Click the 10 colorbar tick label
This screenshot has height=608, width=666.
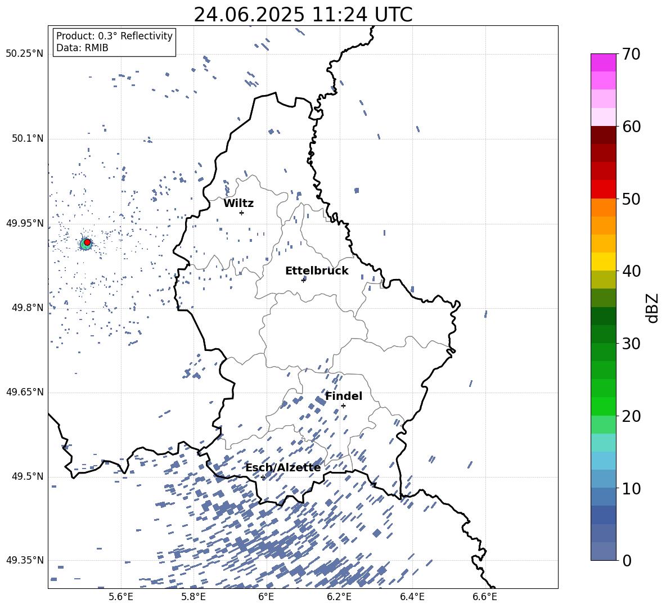pos(631,488)
